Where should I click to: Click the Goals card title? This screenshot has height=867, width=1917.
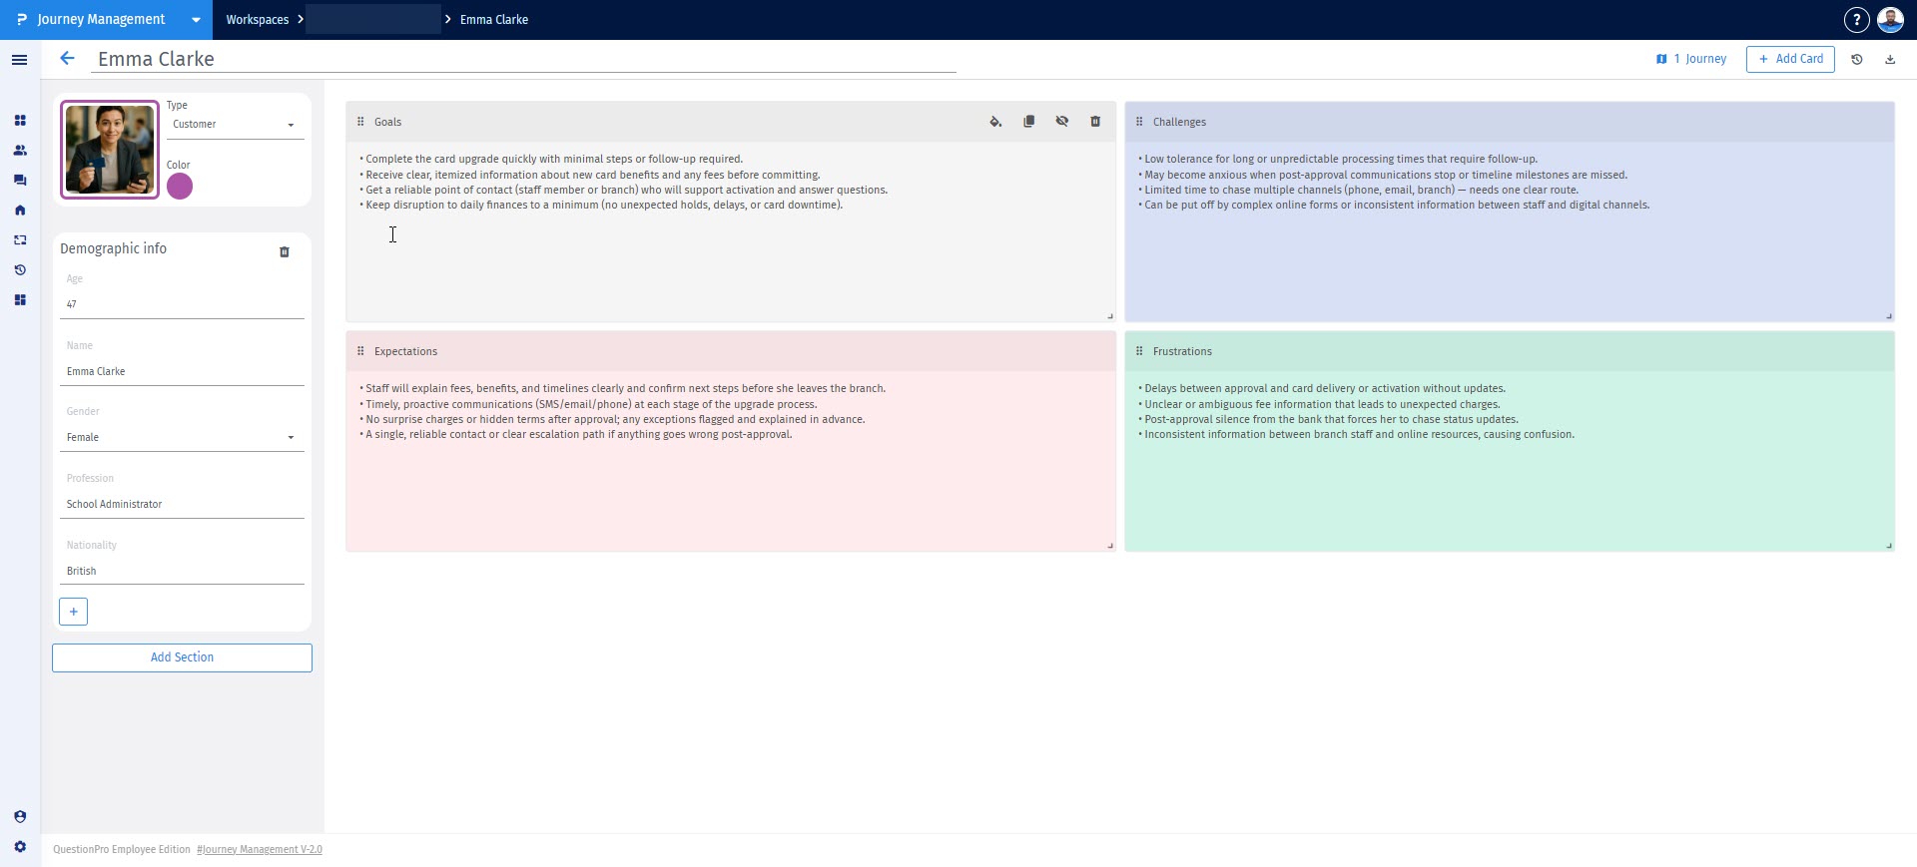click(387, 122)
